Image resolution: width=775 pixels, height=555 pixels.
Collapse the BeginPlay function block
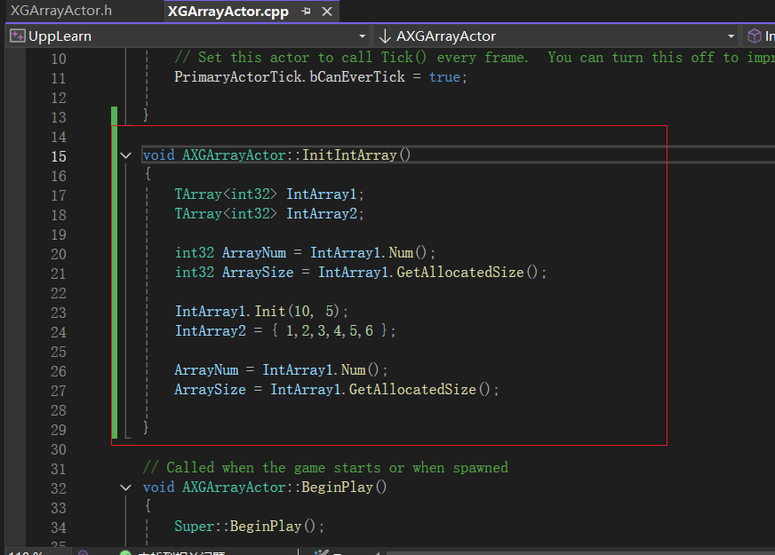click(x=125, y=488)
